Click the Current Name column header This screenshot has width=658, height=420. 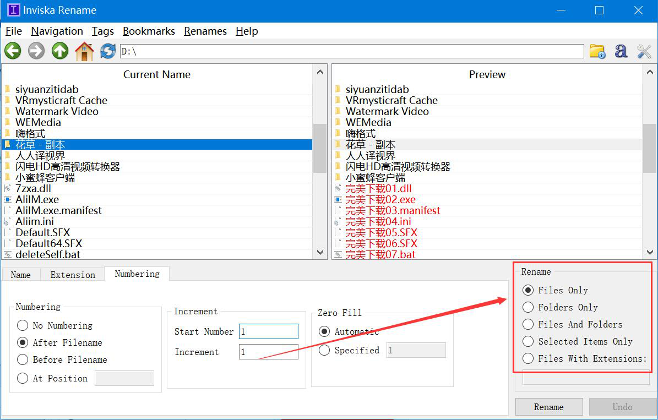tap(157, 74)
